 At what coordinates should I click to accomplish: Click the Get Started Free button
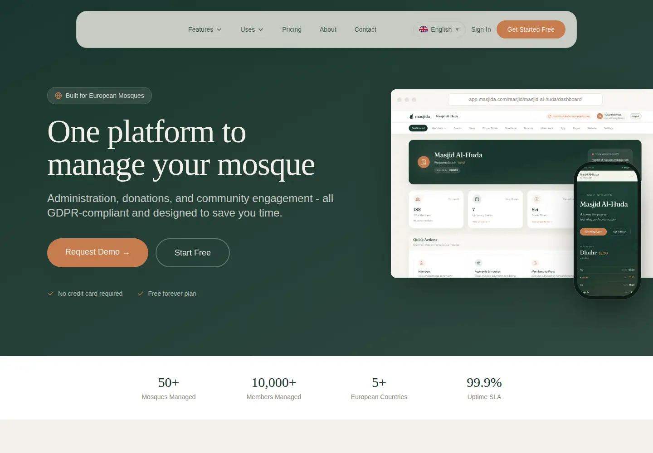coord(531,29)
